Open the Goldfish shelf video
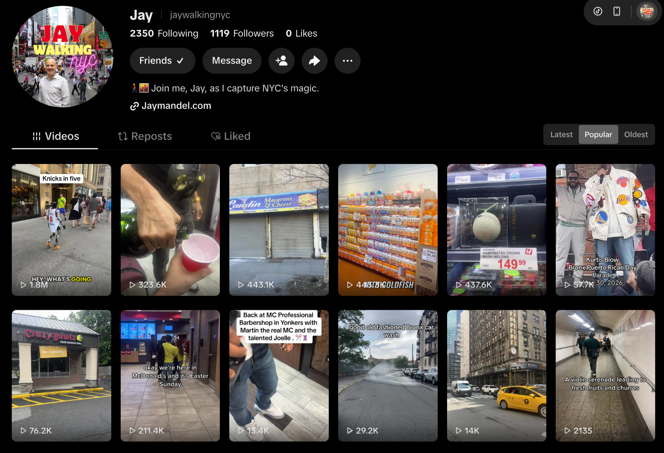The width and height of the screenshot is (664, 453). coord(388,230)
